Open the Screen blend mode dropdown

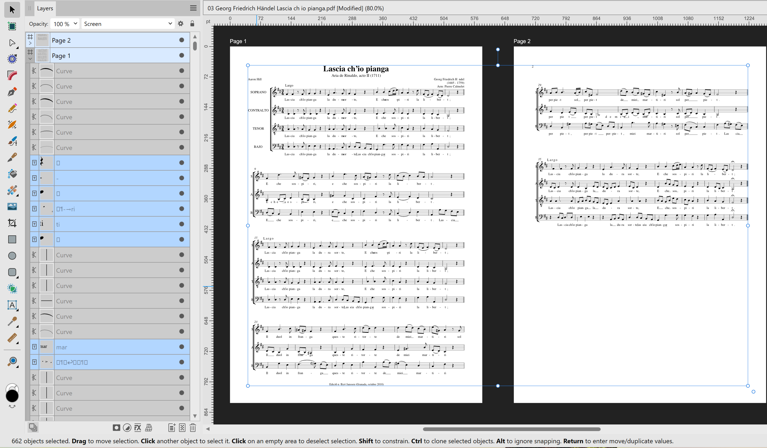click(128, 24)
